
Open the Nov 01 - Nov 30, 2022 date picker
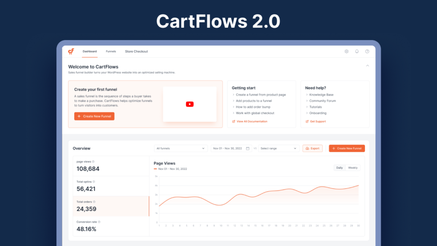[231, 148]
